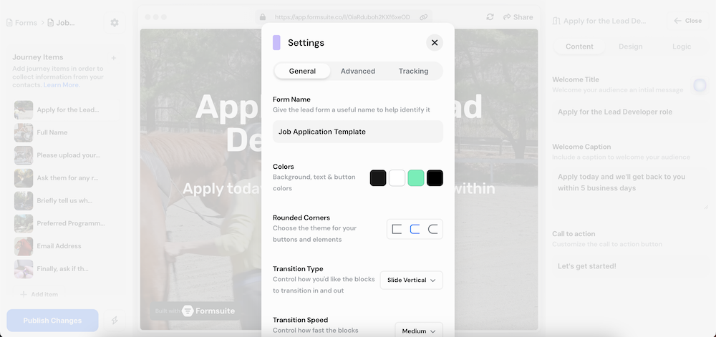This screenshot has width=716, height=337.
Task: Click the plus icon beside Journey Items
Action: pos(114,58)
